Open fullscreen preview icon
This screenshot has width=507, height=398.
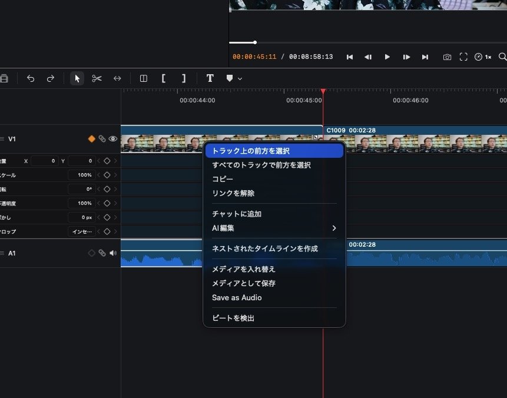click(x=463, y=57)
